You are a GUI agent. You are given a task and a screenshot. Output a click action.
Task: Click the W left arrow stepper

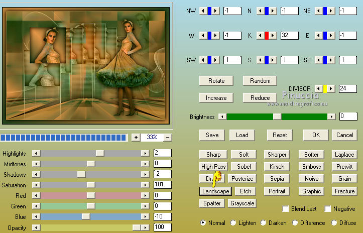[203, 36]
